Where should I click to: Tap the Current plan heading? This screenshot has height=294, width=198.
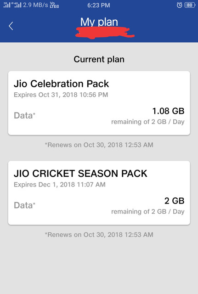[x=99, y=59]
